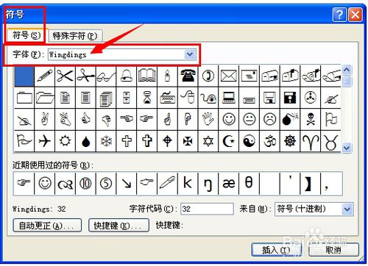Select the pencil symbol in the grid
Image resolution: width=368 pixels, height=266 pixels.
45,76
